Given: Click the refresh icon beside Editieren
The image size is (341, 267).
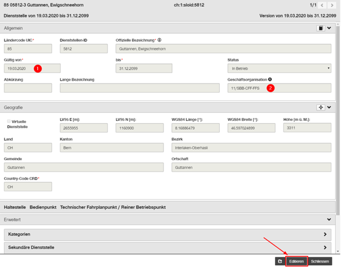Looking at the screenshot, I should [x=280, y=261].
